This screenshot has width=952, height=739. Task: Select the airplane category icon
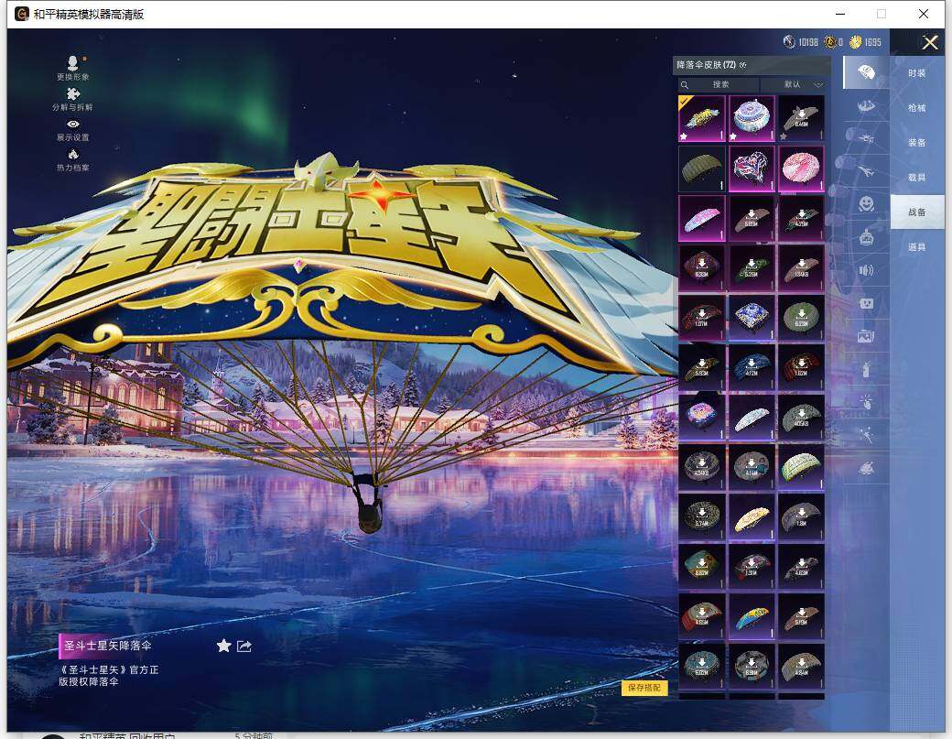pos(866,172)
